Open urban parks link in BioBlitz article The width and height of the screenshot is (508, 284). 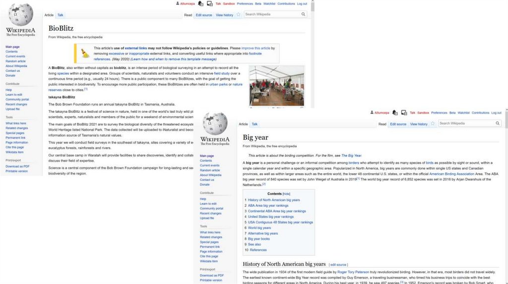pos(218,84)
